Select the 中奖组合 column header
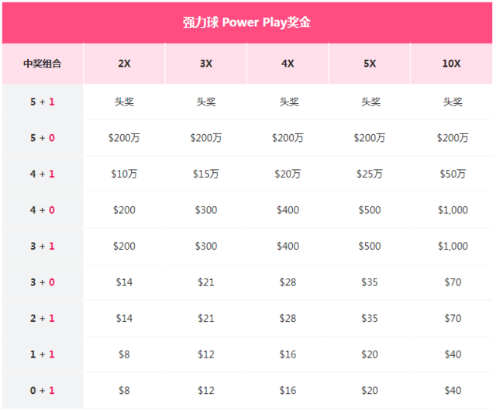The height and width of the screenshot is (411, 496). coord(43,64)
